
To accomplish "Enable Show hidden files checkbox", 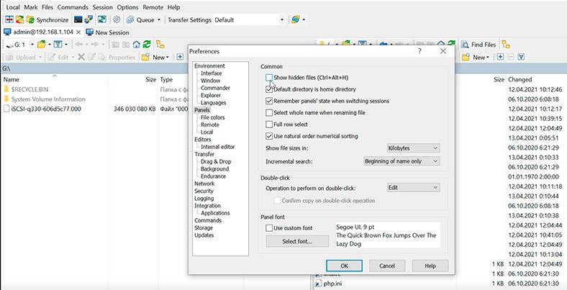I will coord(269,78).
